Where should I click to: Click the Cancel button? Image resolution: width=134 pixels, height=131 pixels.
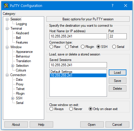point(117,125)
